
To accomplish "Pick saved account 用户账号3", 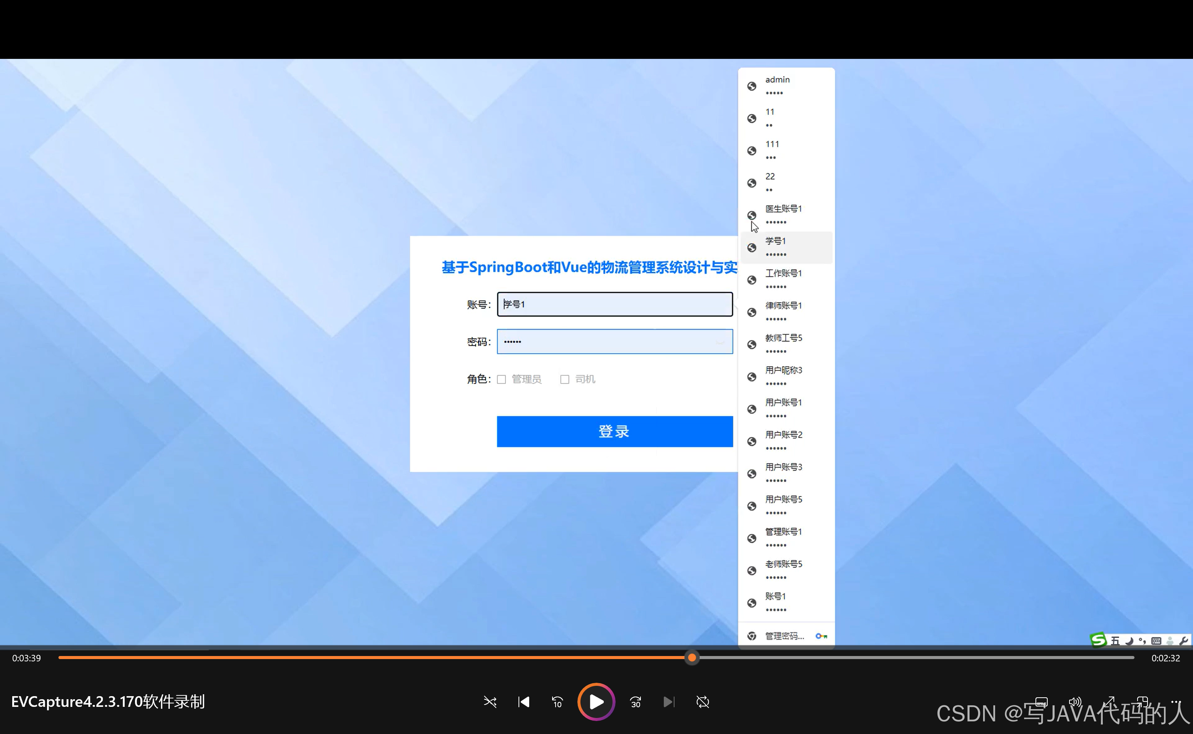I will 786,473.
